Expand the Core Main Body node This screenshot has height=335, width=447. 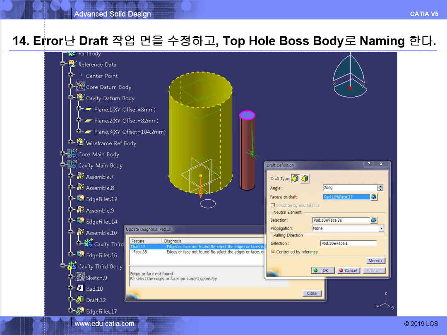pyautogui.click(x=63, y=154)
